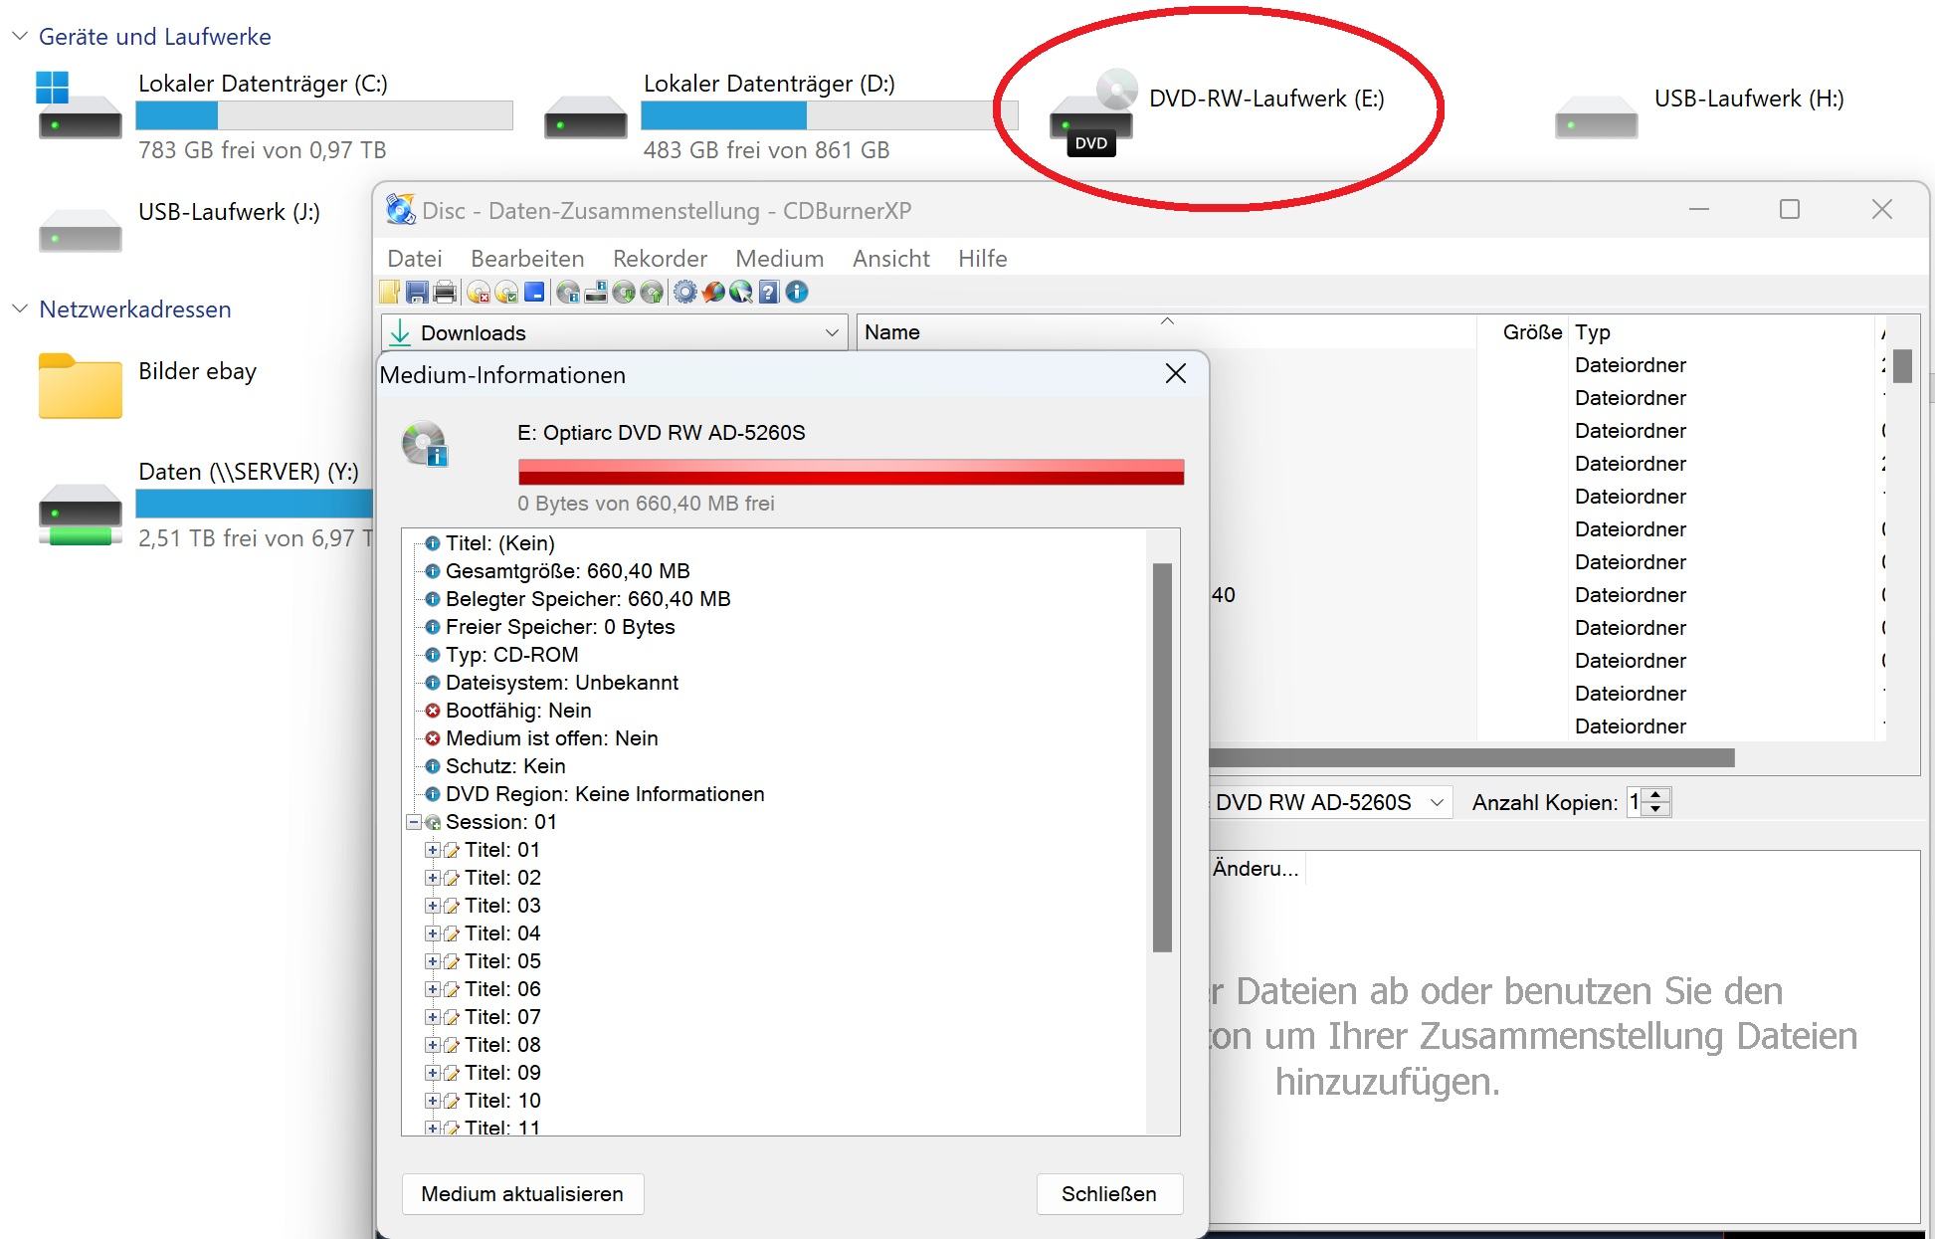Screen dimensions: 1935x1239
Task: Click the eject disc green up-arrow icon
Action: (652, 292)
